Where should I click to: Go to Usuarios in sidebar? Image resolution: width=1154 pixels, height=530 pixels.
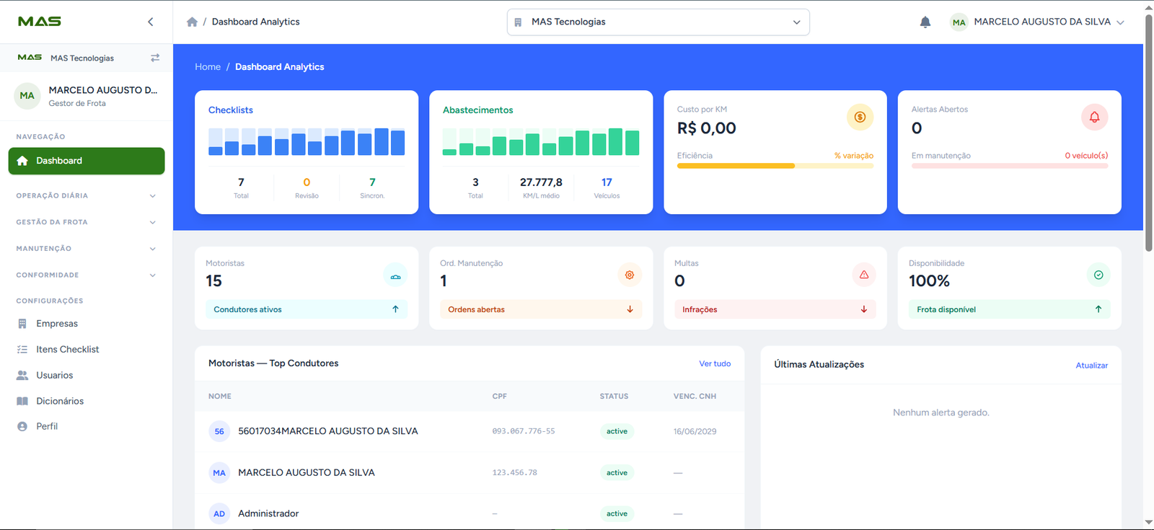click(x=55, y=375)
